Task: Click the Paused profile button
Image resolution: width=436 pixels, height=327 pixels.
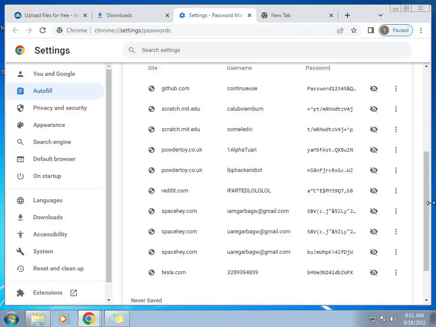Action: tap(396, 30)
